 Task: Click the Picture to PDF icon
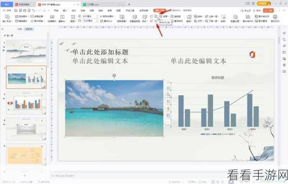click(248, 17)
